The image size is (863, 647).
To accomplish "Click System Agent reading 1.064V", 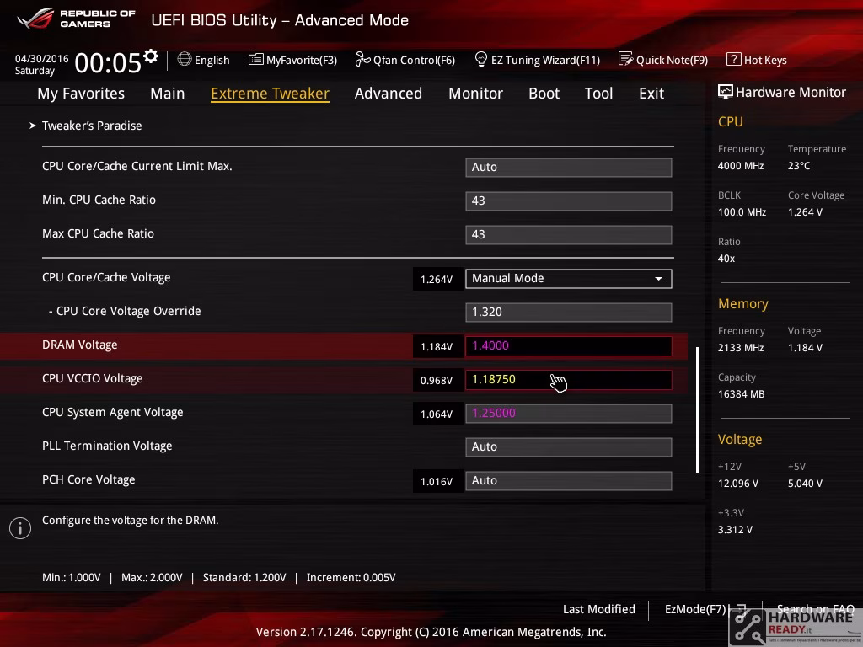I will pyautogui.click(x=437, y=414).
